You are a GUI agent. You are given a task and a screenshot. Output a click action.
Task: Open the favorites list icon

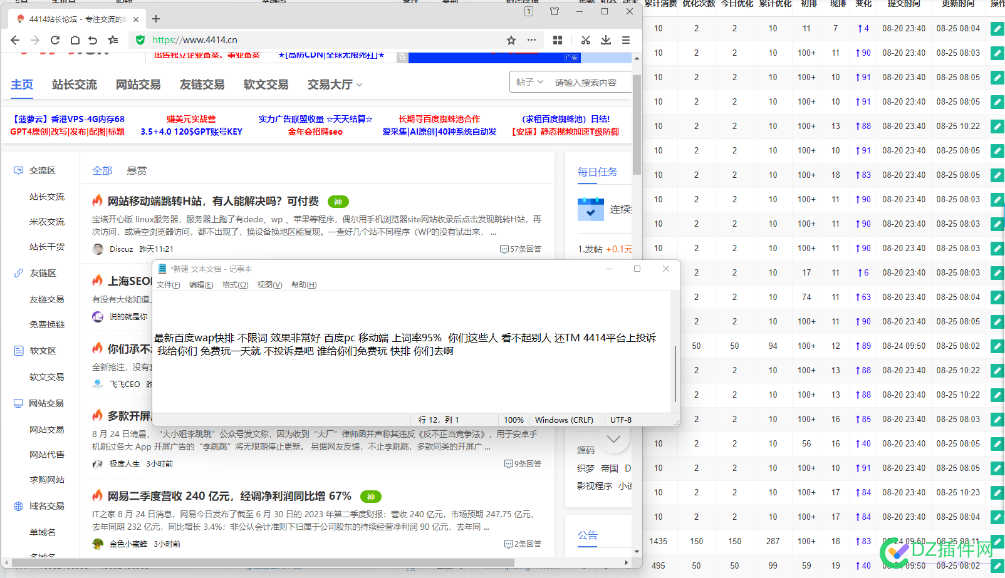[113, 40]
